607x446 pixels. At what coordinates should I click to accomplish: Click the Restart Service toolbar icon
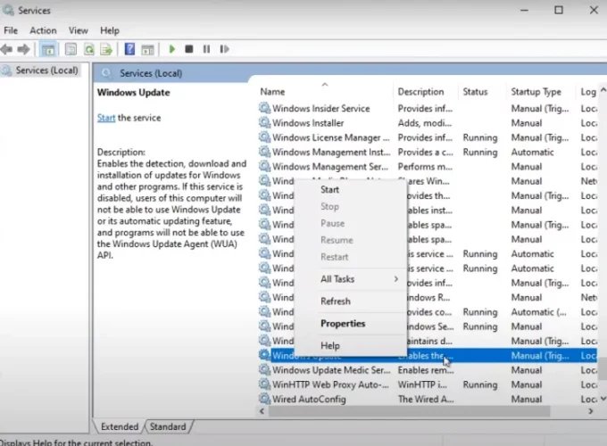(224, 49)
